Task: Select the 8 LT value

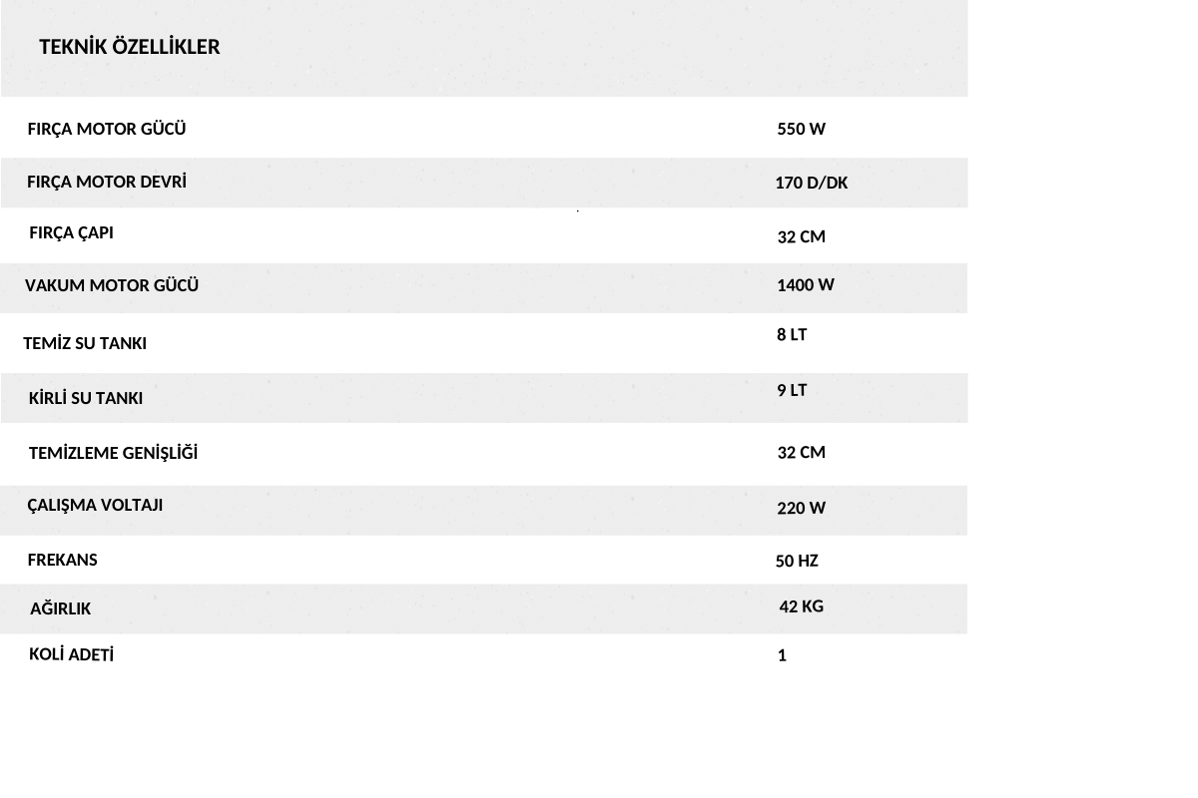Action: (x=792, y=334)
